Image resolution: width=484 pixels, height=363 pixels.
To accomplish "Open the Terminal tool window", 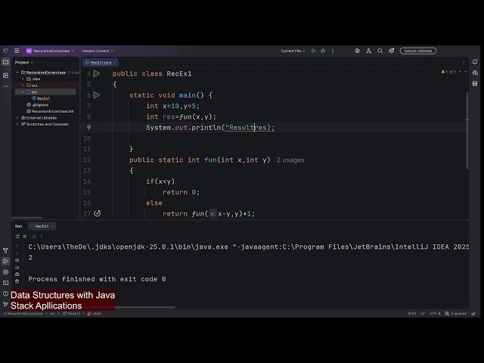I will pyautogui.click(x=5, y=283).
